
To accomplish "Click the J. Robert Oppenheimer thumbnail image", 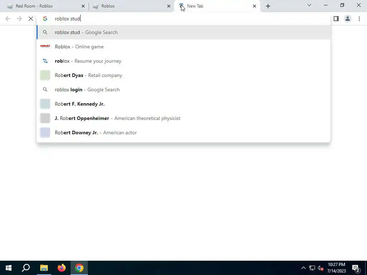I will tap(45, 118).
